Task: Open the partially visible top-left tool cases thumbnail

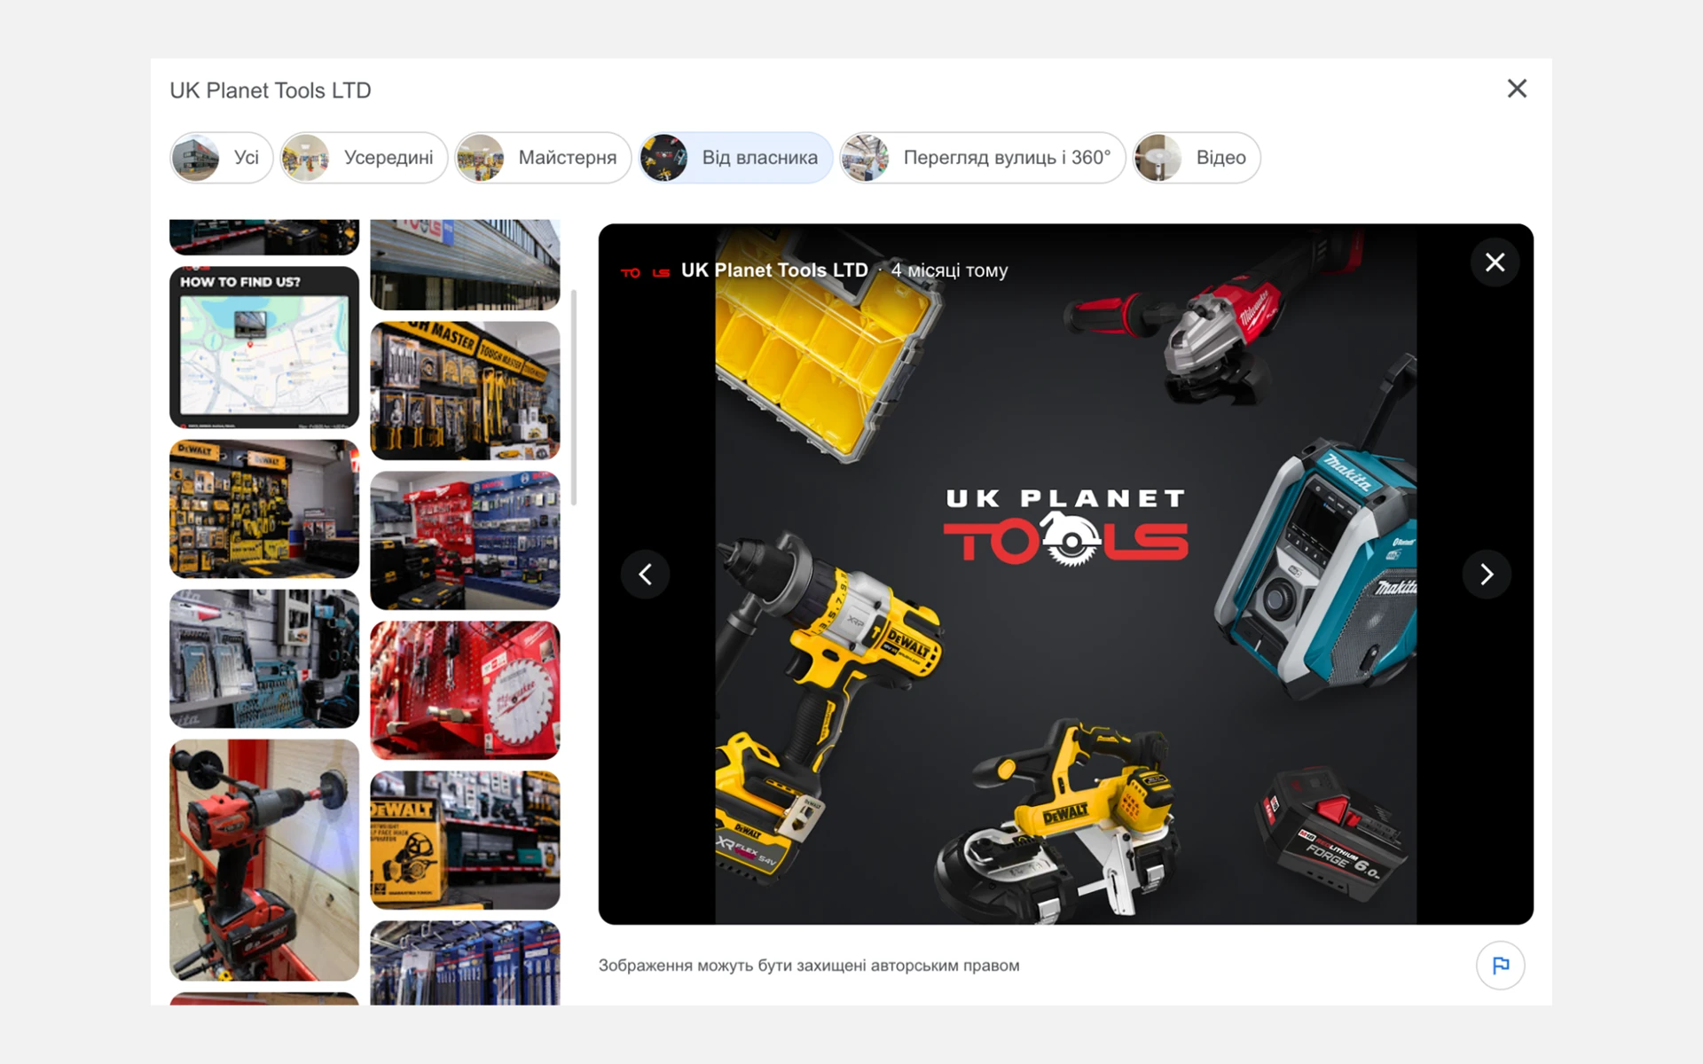Action: coord(264,237)
